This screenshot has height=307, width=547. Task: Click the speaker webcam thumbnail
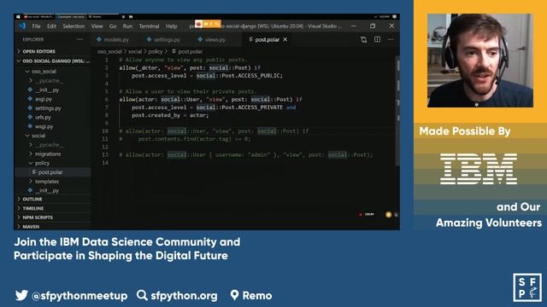point(480,61)
